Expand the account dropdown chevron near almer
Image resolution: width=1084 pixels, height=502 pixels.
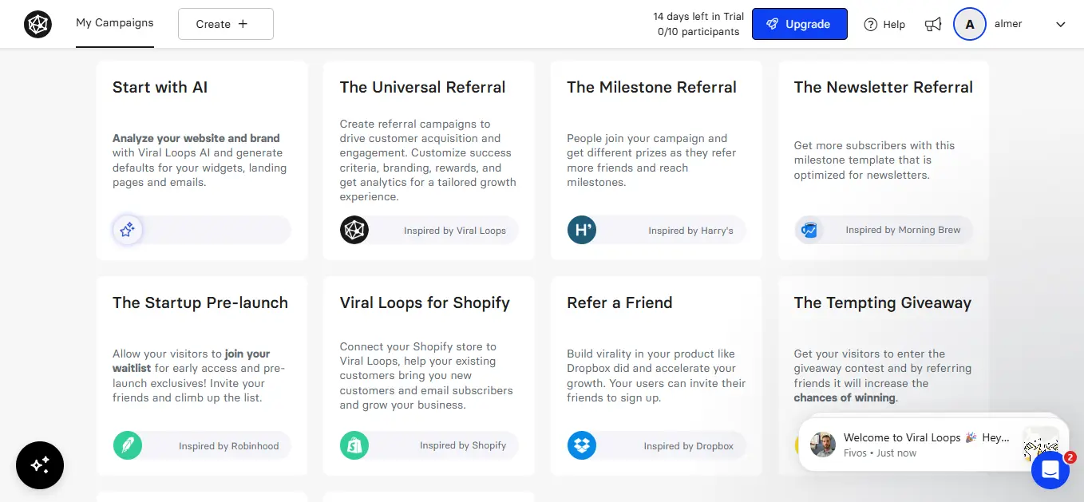[1061, 24]
